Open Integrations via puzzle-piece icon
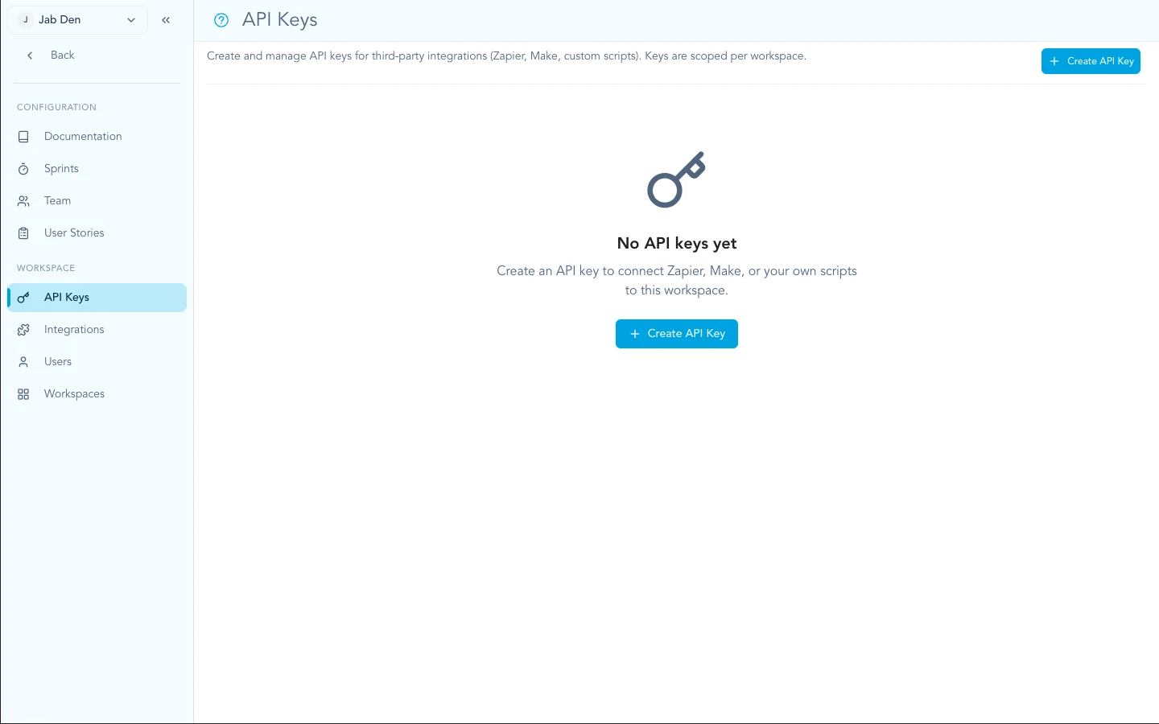1159x724 pixels. click(x=23, y=329)
